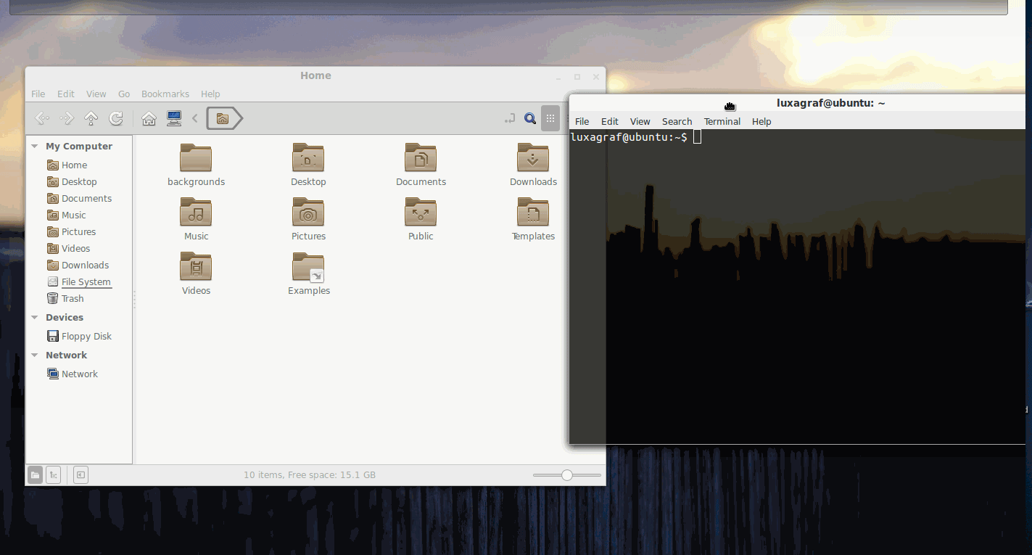The height and width of the screenshot is (555, 1032).
Task: Click the Home window title bar
Action: 315,75
